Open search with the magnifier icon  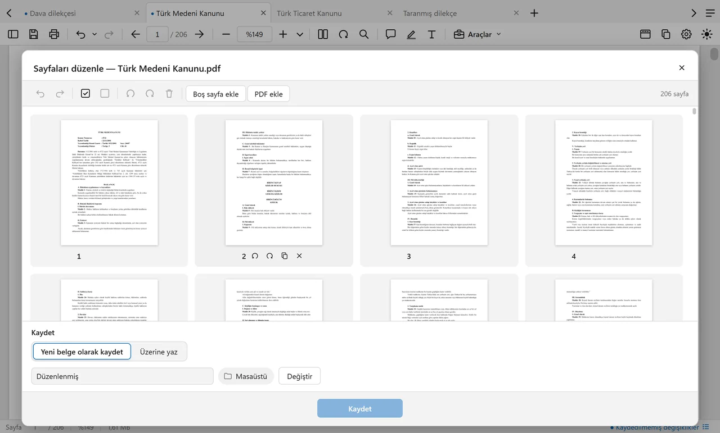[x=364, y=34]
